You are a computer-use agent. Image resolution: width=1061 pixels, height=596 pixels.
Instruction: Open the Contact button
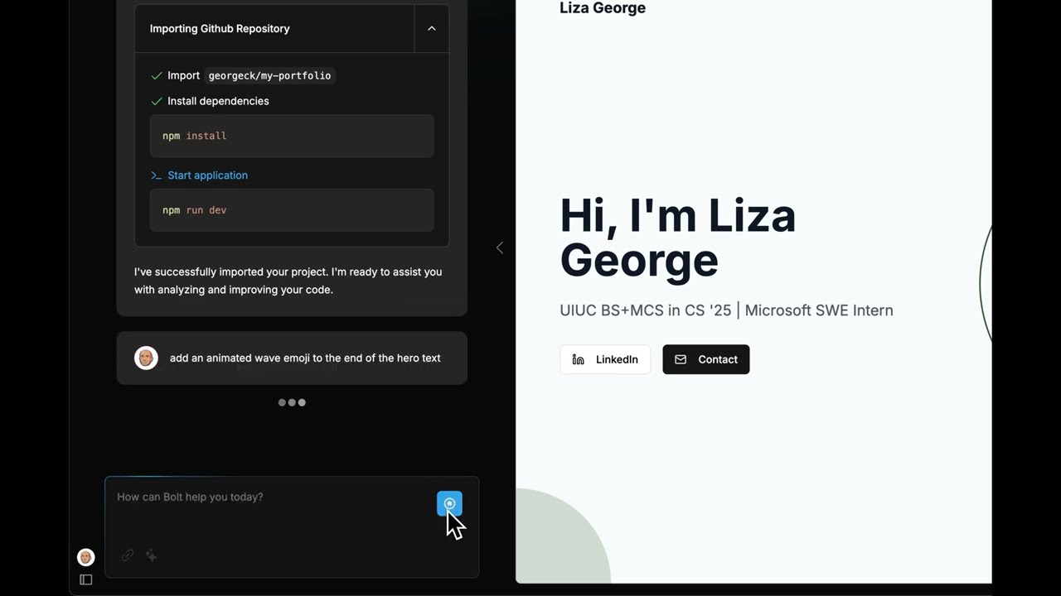pos(705,359)
